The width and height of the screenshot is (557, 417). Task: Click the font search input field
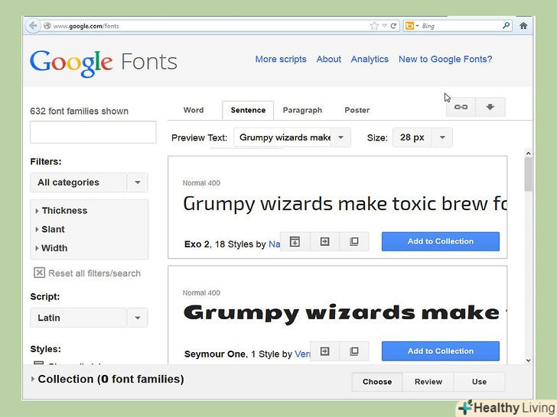[93, 132]
